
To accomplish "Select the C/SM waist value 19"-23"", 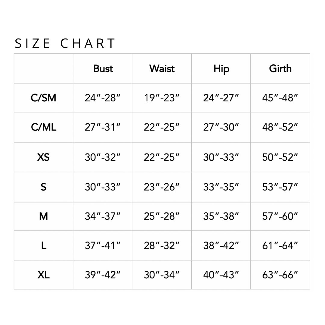I will (162, 98).
